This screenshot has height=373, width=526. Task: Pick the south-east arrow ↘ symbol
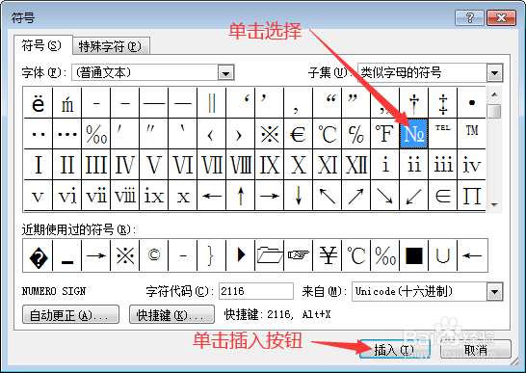[384, 196]
